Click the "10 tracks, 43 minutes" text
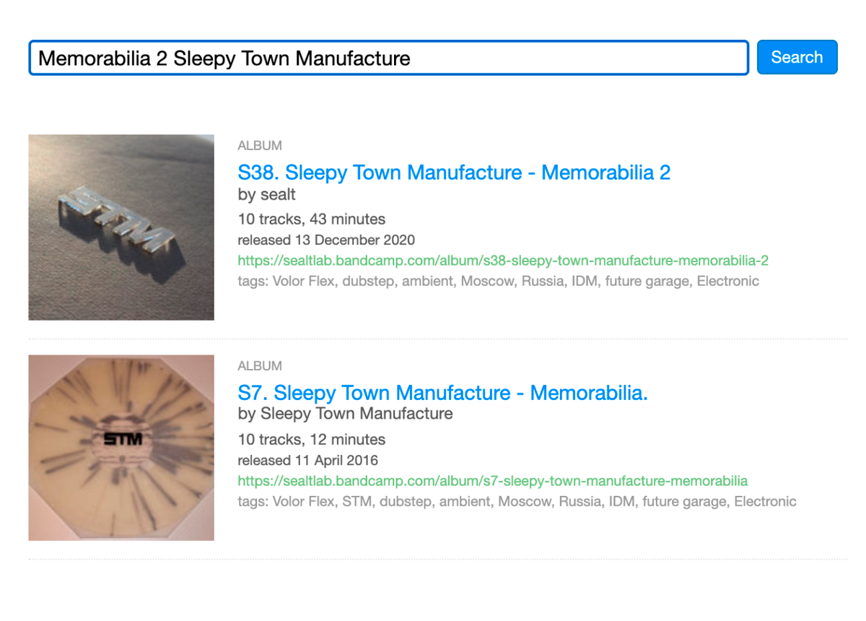The image size is (866, 621). coord(311,220)
